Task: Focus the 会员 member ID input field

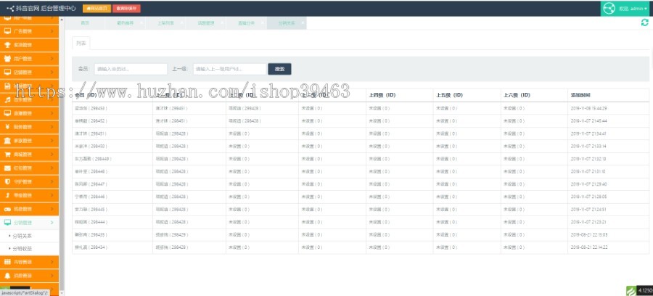Action: click(x=131, y=69)
